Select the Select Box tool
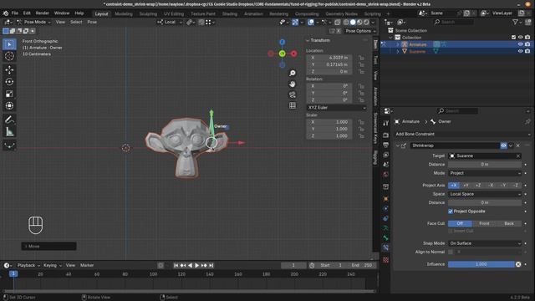The image size is (535, 301). [9, 44]
